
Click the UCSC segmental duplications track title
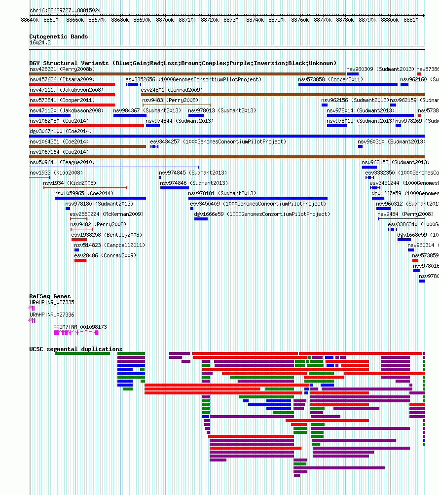tap(76, 349)
